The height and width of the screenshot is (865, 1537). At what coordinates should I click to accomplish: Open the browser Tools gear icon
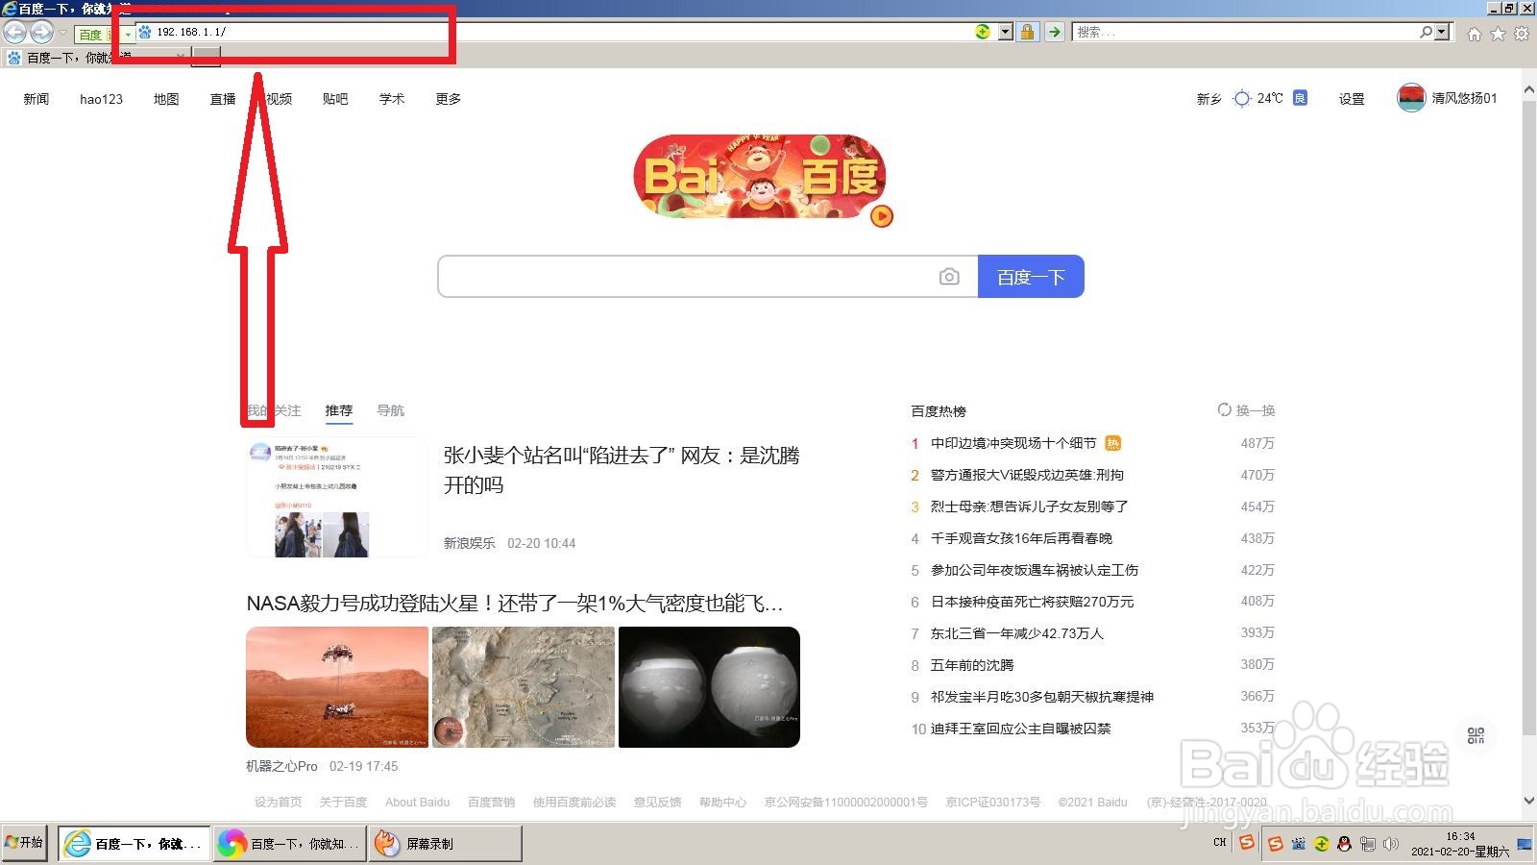(1522, 34)
